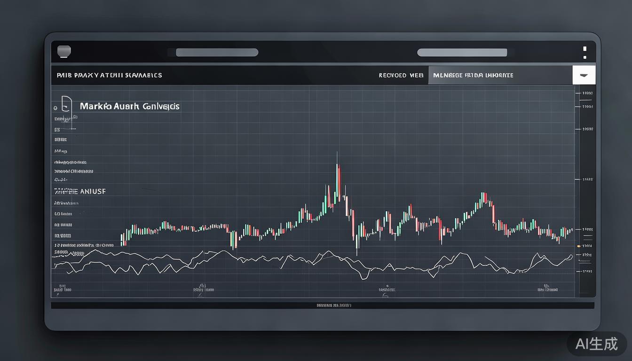
Task: Click the small circle left of chart title icon
Action: [55, 108]
